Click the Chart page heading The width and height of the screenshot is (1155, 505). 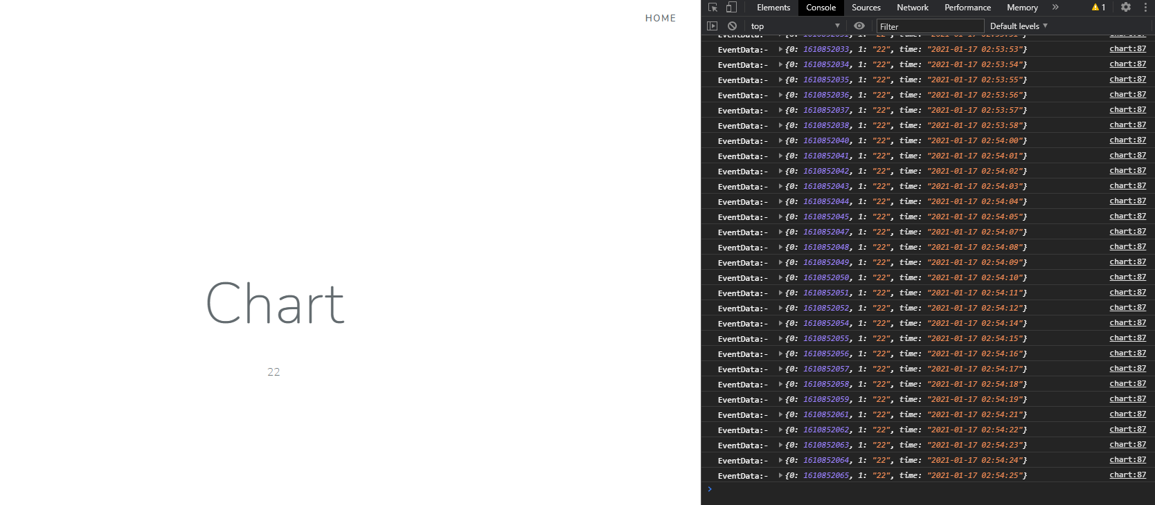pos(275,304)
